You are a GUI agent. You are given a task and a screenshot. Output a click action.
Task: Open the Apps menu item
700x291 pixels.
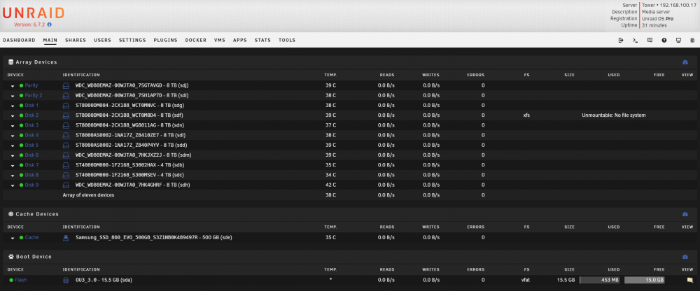tap(239, 40)
